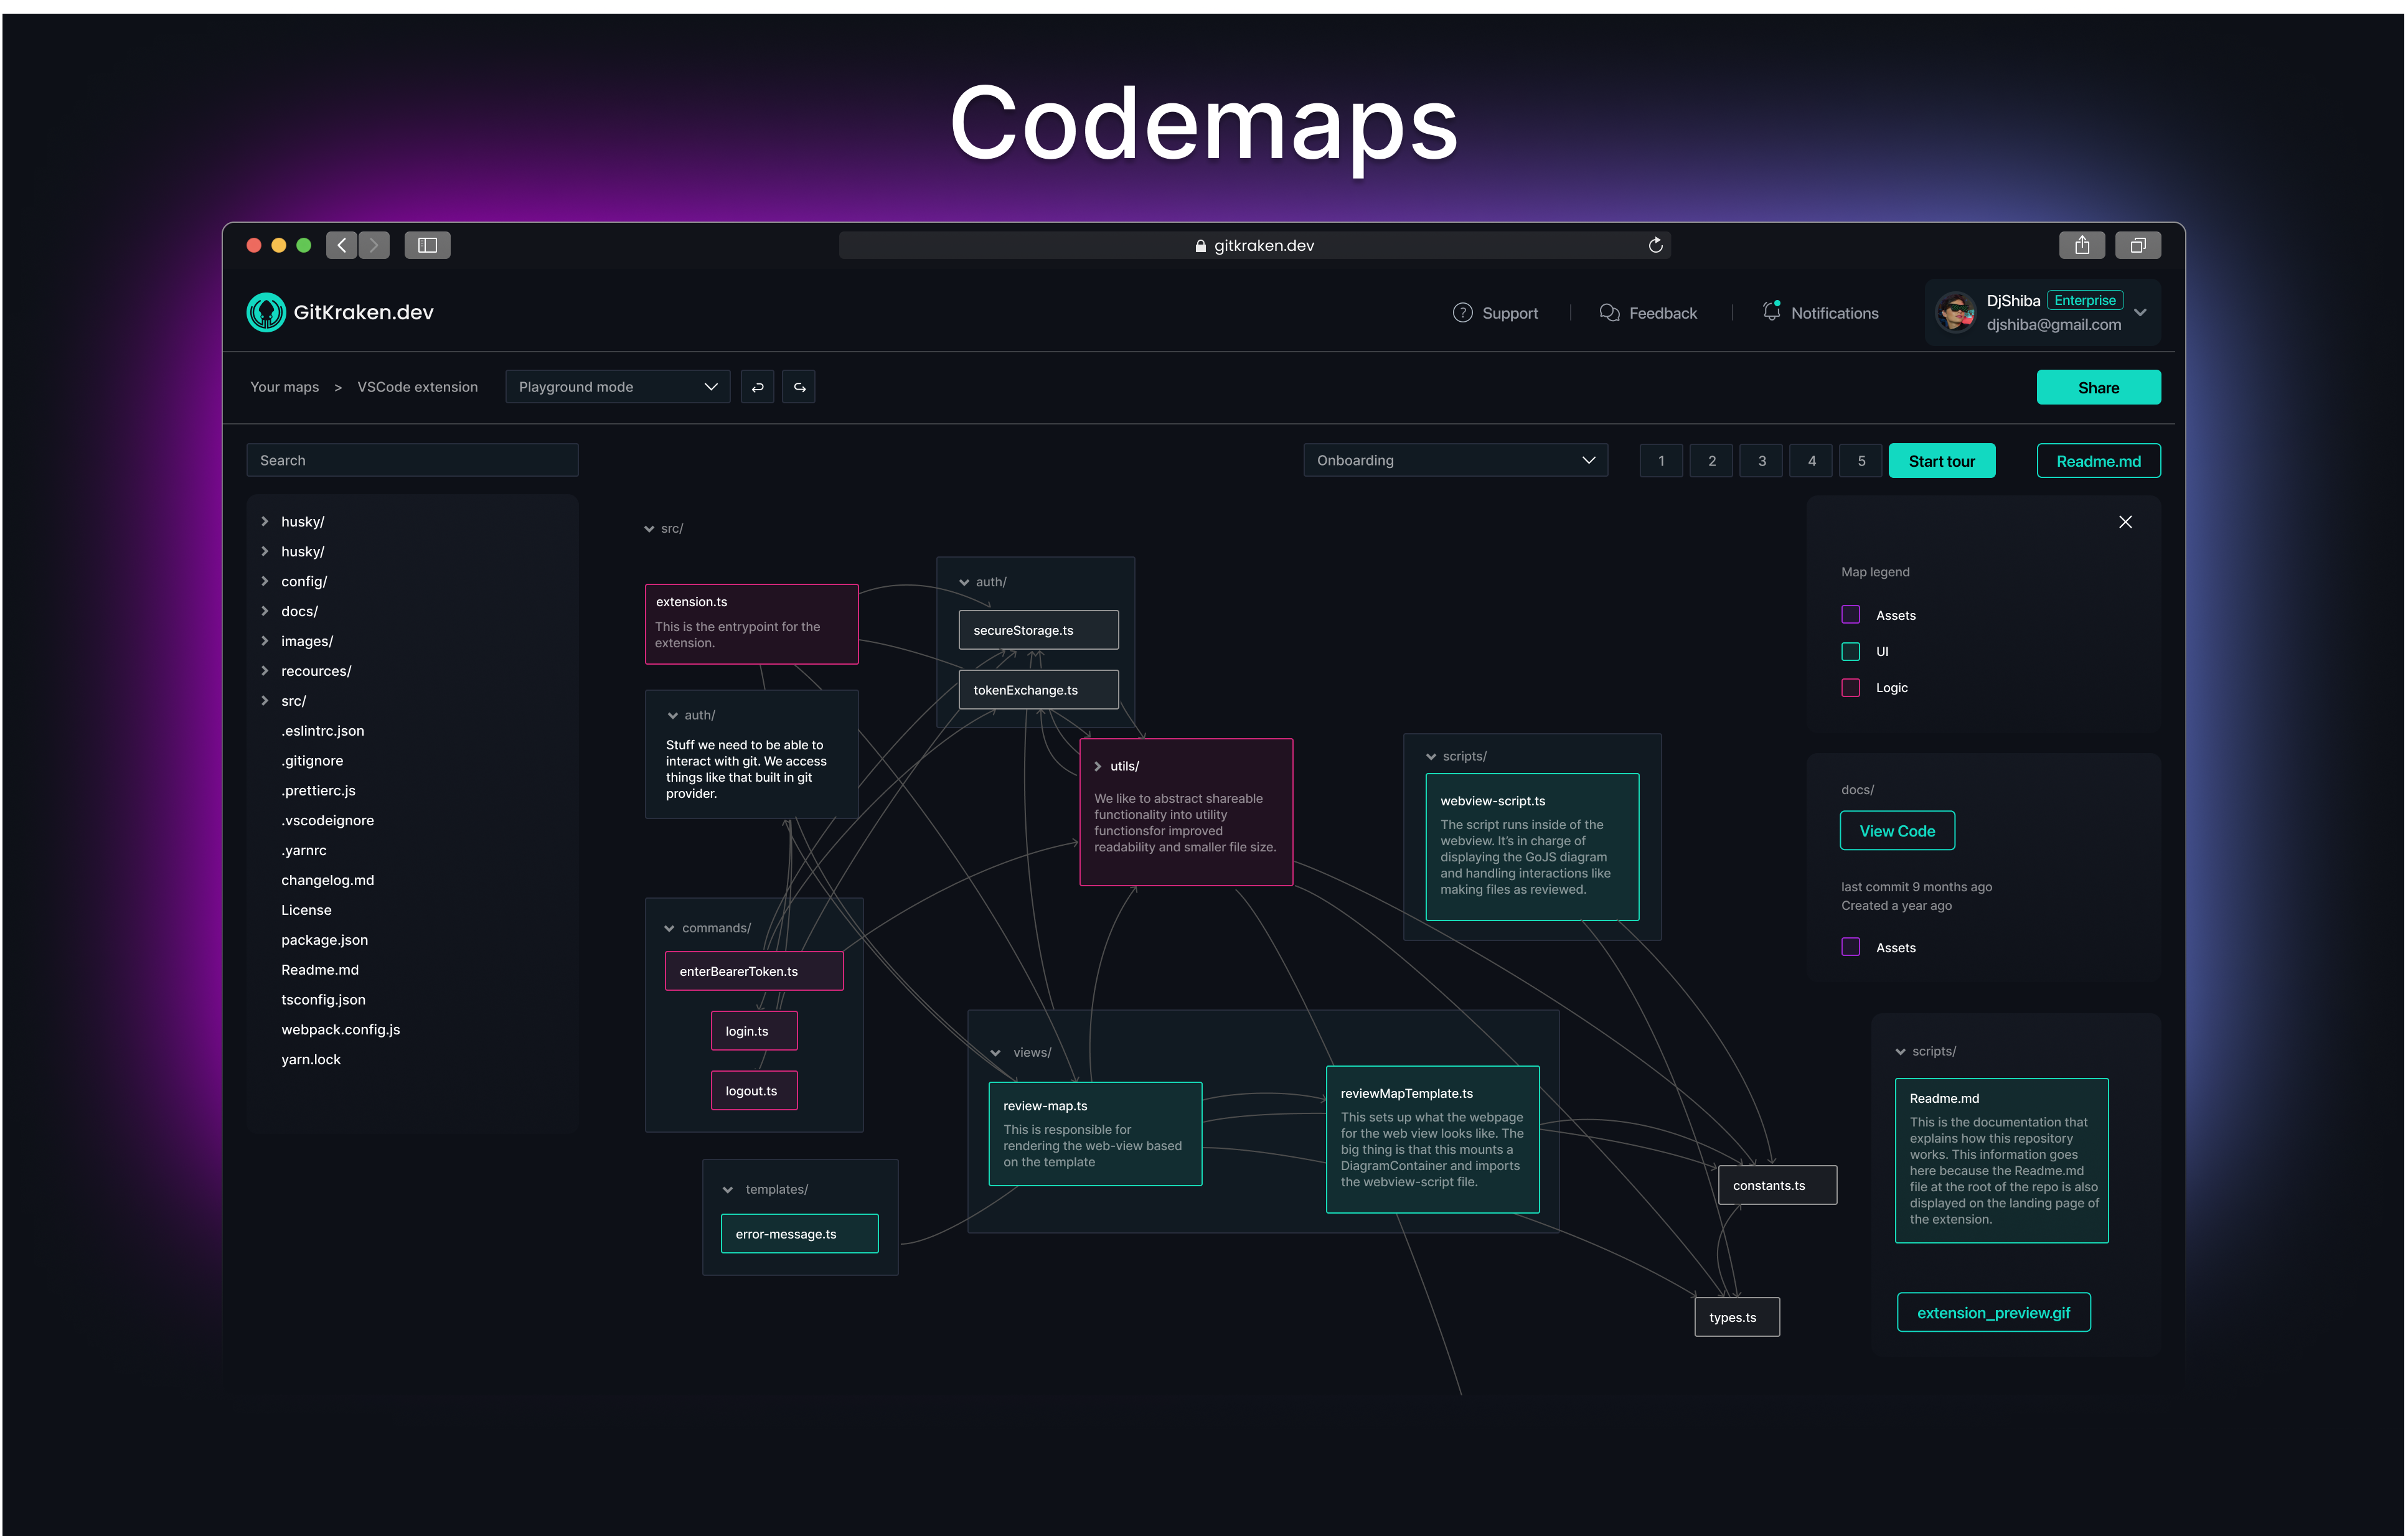This screenshot has height=1536, width=2408.
Task: Click into the Search field
Action: (x=412, y=460)
